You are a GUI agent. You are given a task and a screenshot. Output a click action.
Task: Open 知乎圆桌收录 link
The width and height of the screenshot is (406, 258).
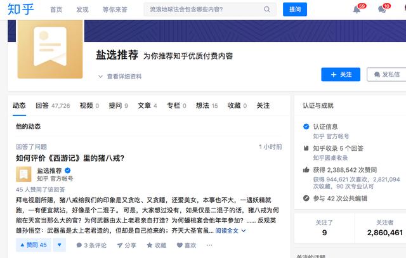tap(330, 158)
